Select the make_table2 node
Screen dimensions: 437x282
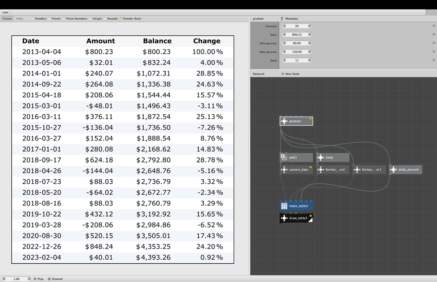tap(296, 206)
